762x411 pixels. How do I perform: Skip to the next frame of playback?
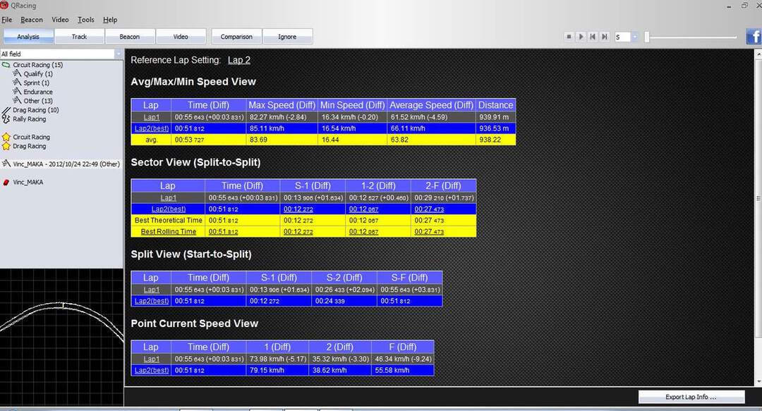click(605, 37)
